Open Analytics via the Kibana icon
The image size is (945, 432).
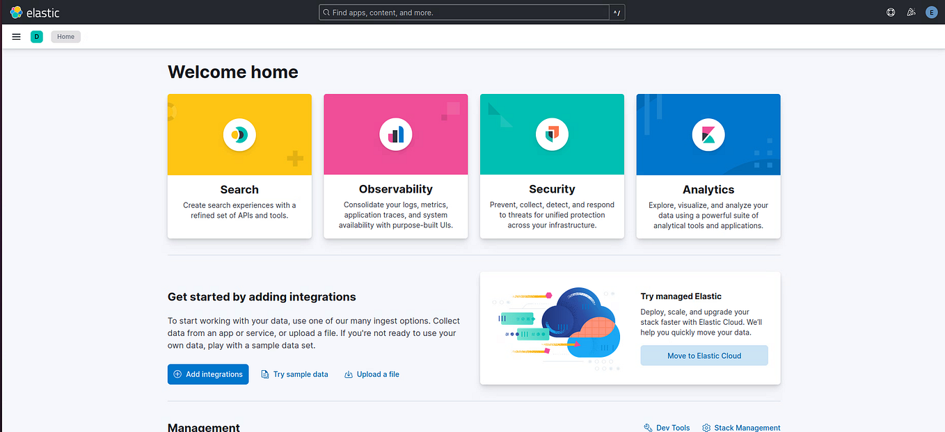click(x=708, y=134)
